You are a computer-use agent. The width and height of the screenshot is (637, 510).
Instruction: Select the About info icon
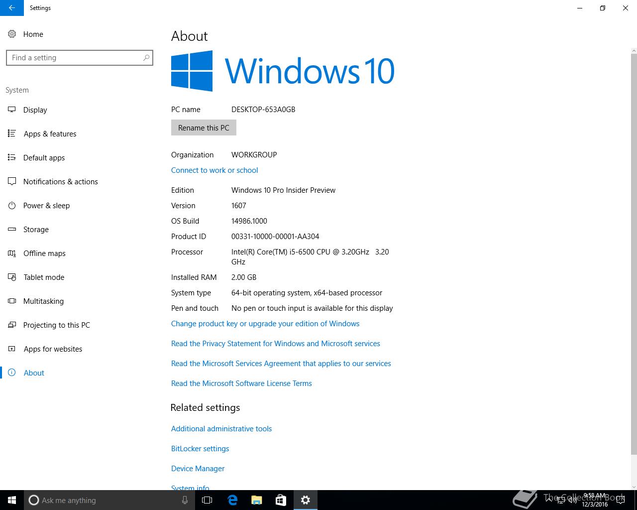(12, 373)
